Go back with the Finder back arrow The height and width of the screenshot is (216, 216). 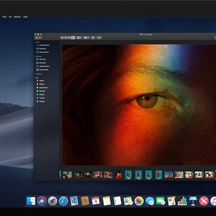point(37,38)
